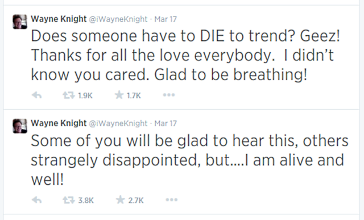Screen dimensions: 364x220
Task: Favorite the tweet with 1.7K stars
Action: [x=119, y=95]
